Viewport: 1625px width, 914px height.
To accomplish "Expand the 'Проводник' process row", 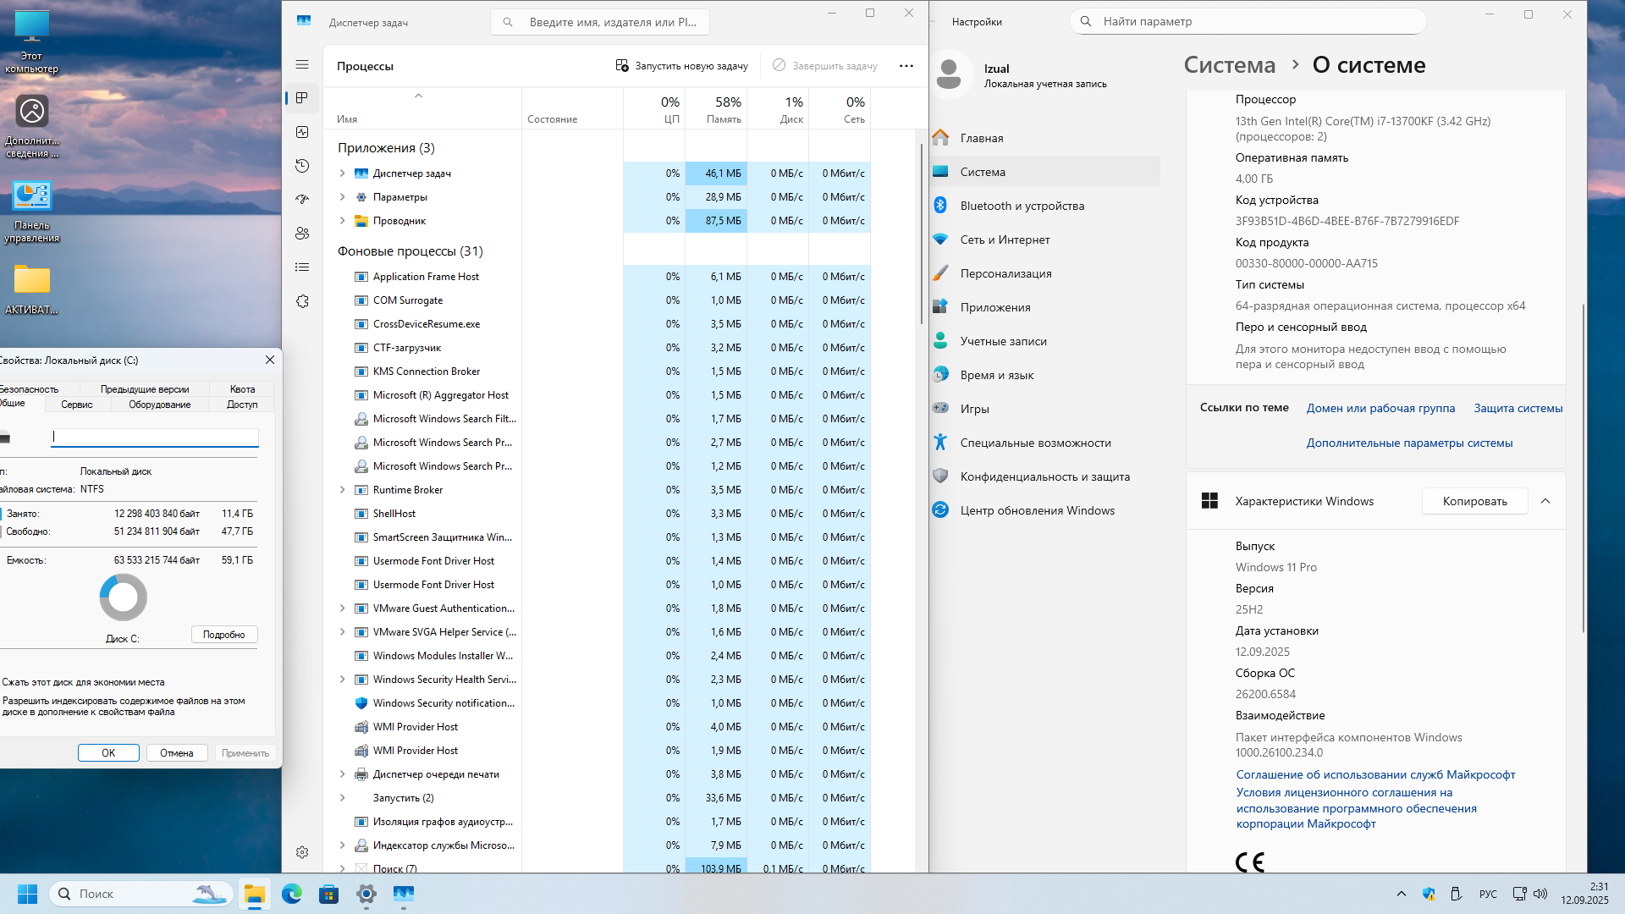I will [x=342, y=221].
